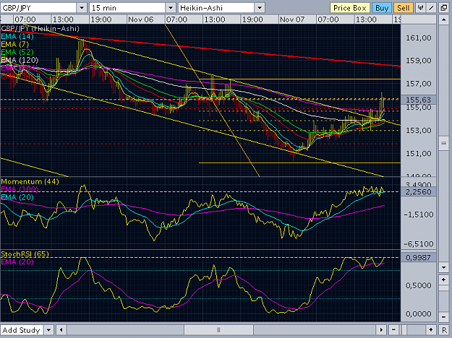Click the GBP/JPY symbol field
Viewport: 452px width, 338px height.
click(x=38, y=8)
